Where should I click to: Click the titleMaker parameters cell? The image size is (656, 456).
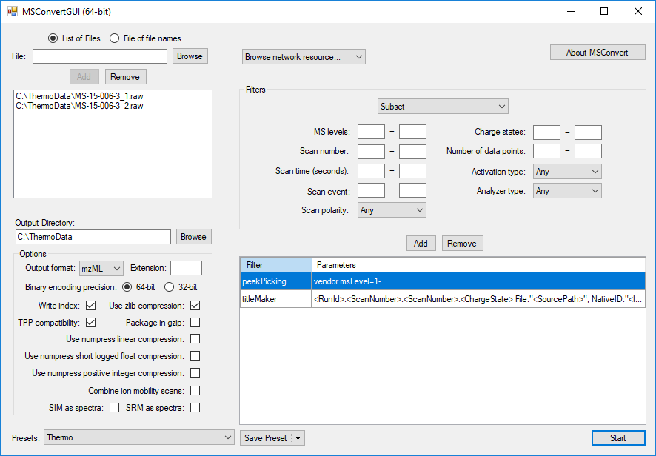tap(478, 299)
